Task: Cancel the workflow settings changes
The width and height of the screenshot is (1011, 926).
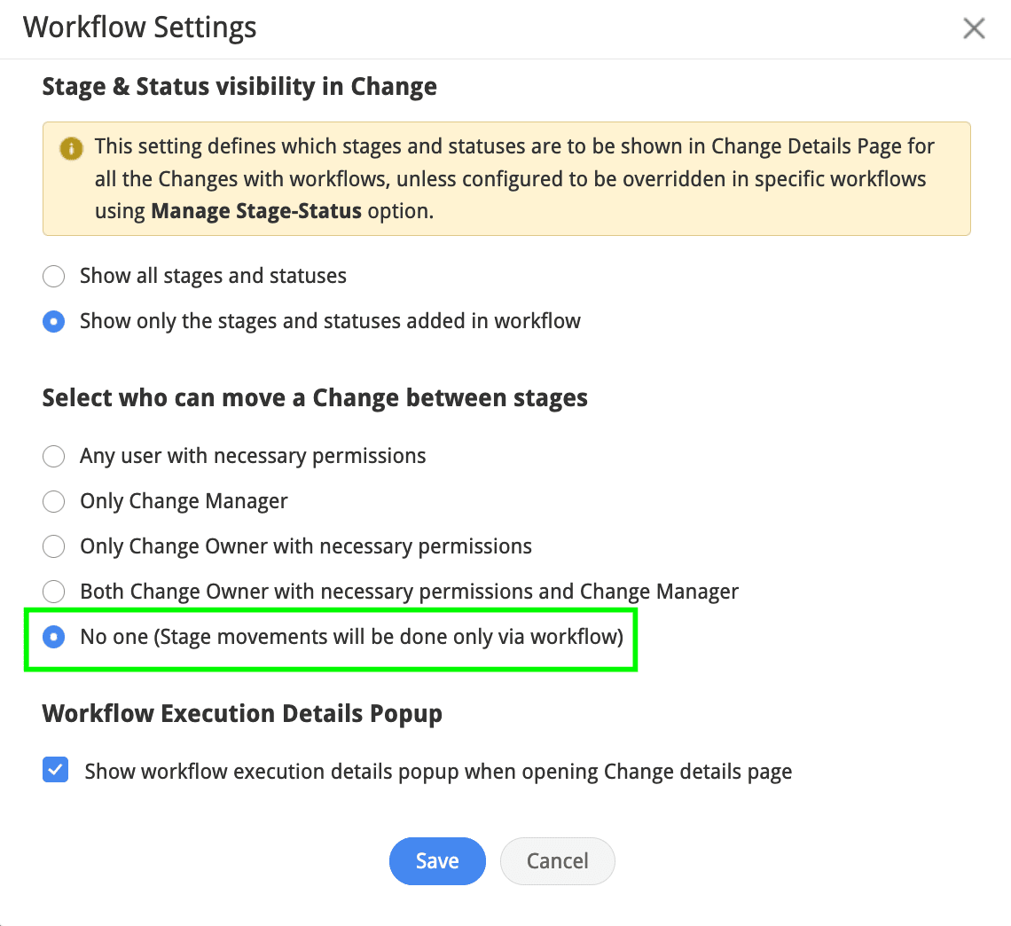Action: pos(558,861)
